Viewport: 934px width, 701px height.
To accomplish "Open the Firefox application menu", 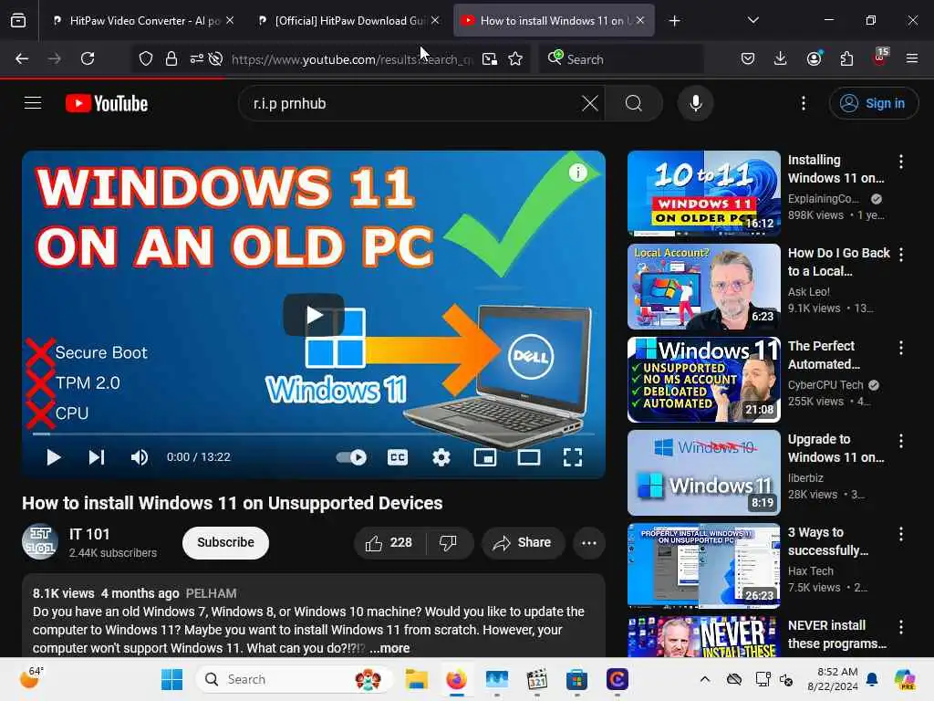I will 912,58.
